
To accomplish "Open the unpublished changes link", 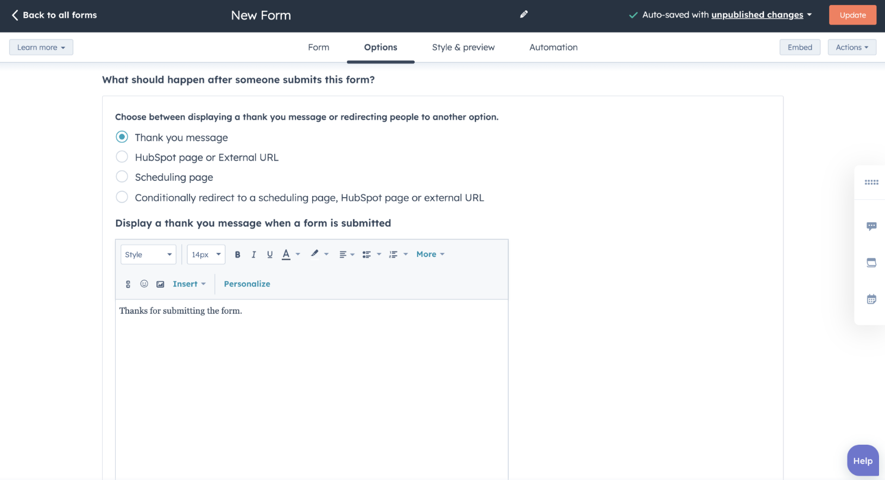I will [757, 15].
